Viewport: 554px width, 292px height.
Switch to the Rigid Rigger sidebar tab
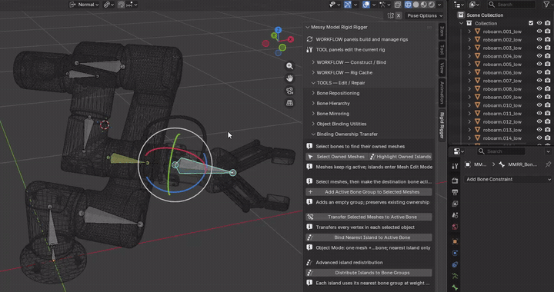coord(442,125)
